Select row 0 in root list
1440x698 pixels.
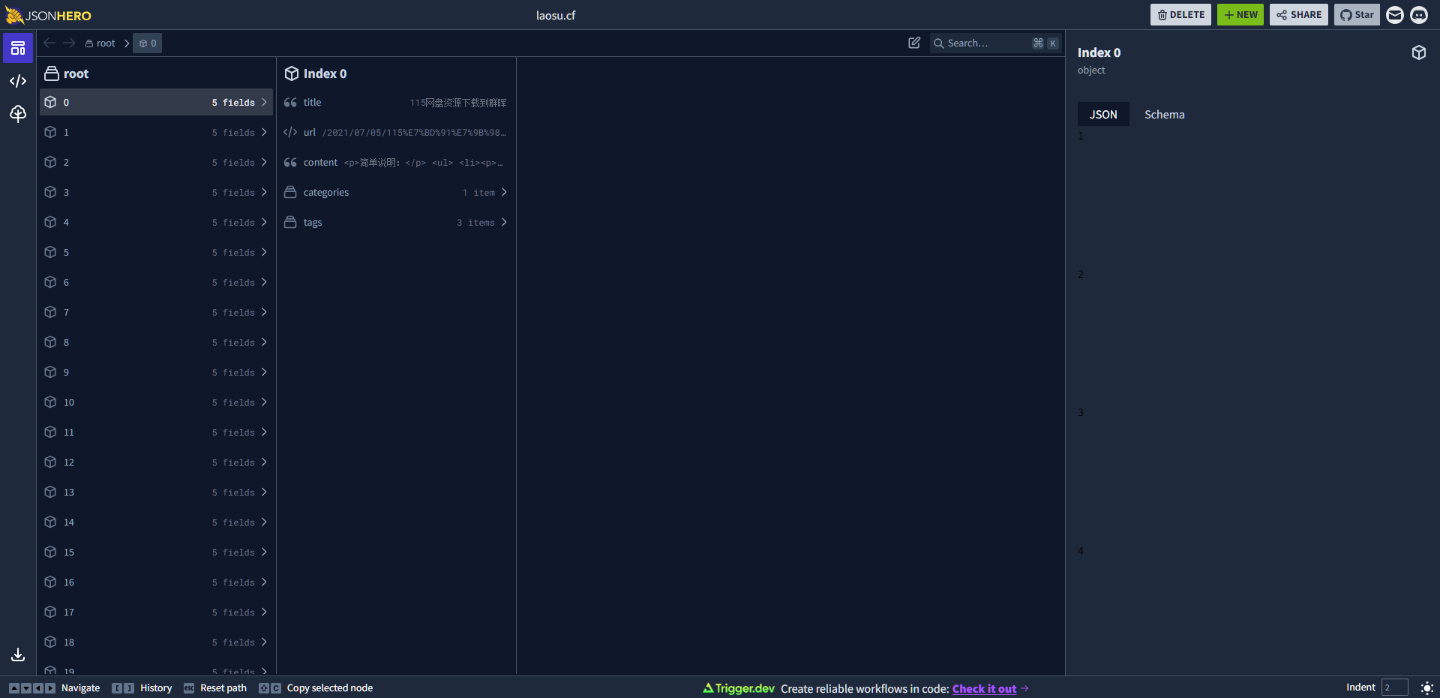[x=156, y=102]
